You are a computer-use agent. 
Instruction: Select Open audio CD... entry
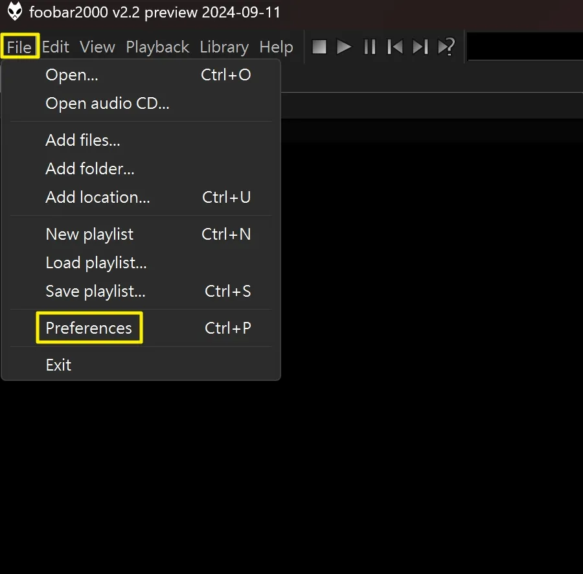point(141,104)
